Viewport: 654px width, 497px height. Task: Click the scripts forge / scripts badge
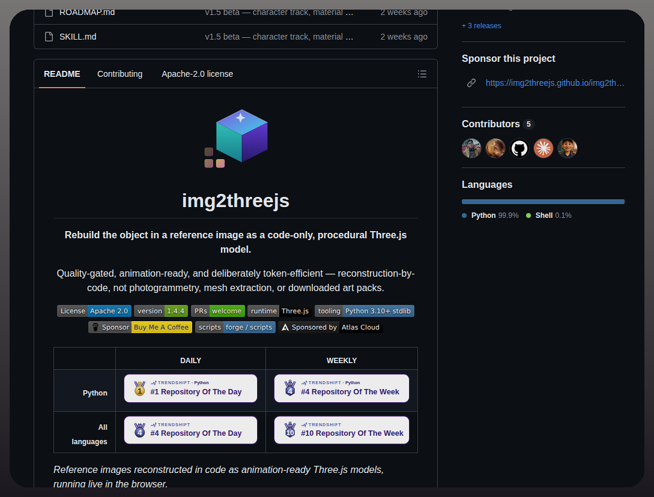[x=235, y=327]
